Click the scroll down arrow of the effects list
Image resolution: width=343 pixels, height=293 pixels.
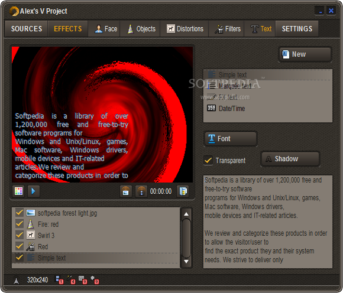[x=186, y=261]
